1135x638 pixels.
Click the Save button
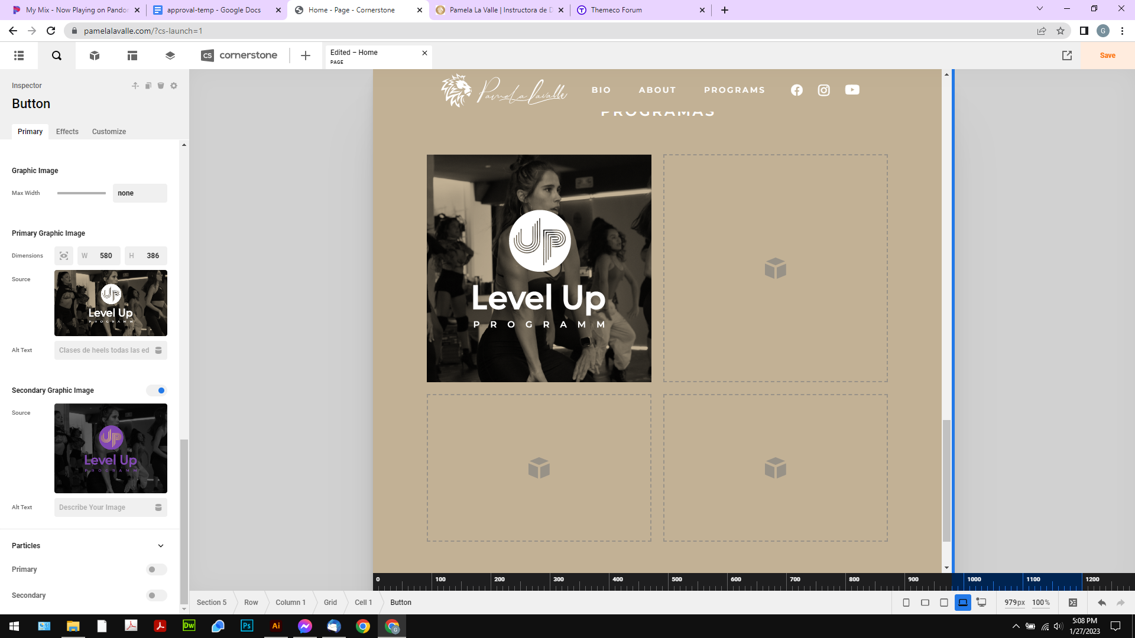tap(1107, 56)
